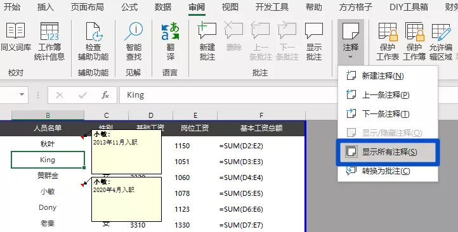Open the 开发工具 (Developer) tab
458x232 pixels.
point(272,7)
